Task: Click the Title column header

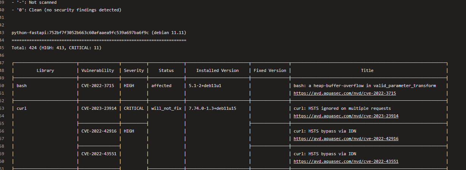Action: pos(367,70)
